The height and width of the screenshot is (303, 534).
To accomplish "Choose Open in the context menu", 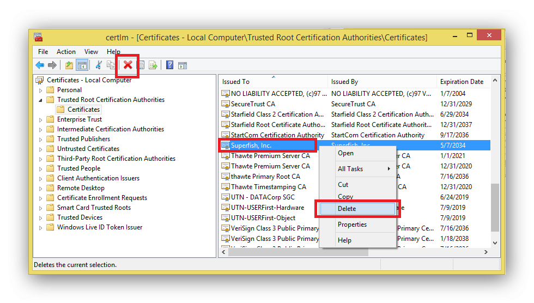I will (357, 153).
